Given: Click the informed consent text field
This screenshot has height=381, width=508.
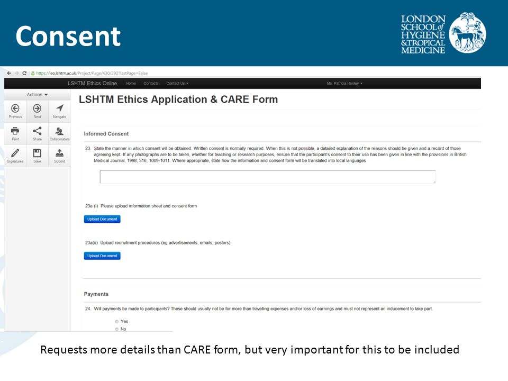Looking at the screenshot, I should click(268, 177).
